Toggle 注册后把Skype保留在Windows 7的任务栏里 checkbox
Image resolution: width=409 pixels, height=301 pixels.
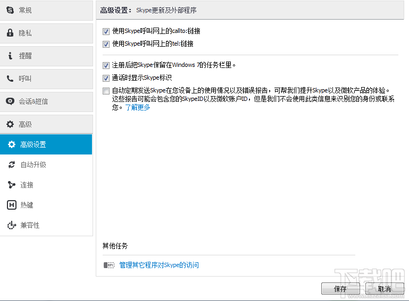[x=106, y=65]
